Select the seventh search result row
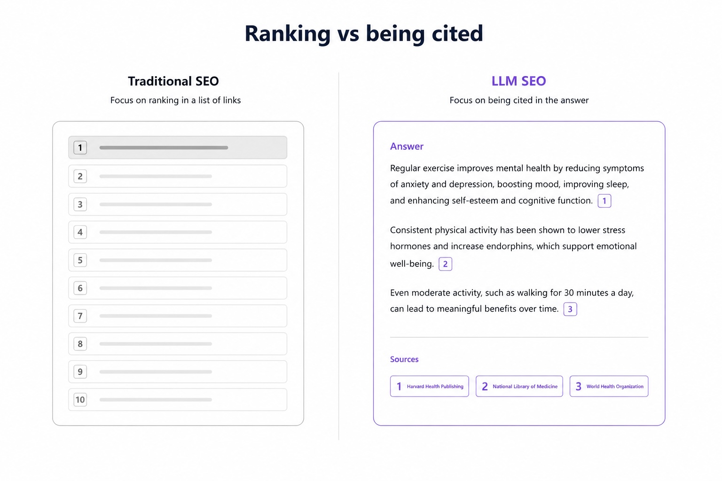Screen dimensions: 722x481 point(178,316)
